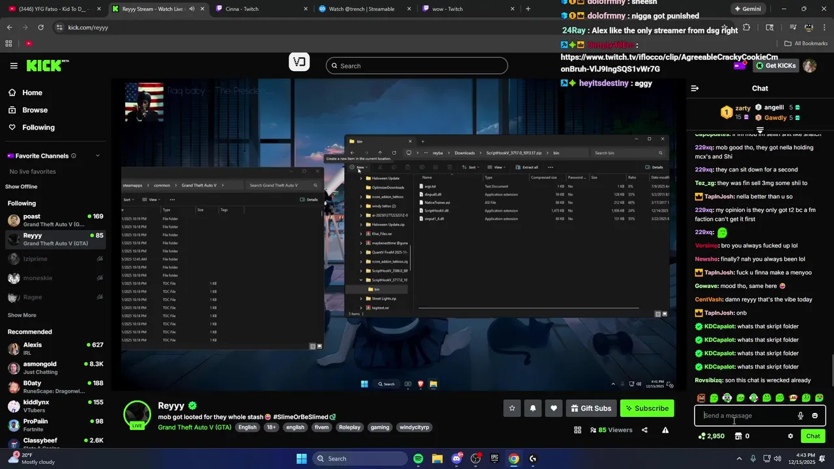Go back with browser back arrow
The width and height of the screenshot is (834, 469).
click(x=9, y=27)
